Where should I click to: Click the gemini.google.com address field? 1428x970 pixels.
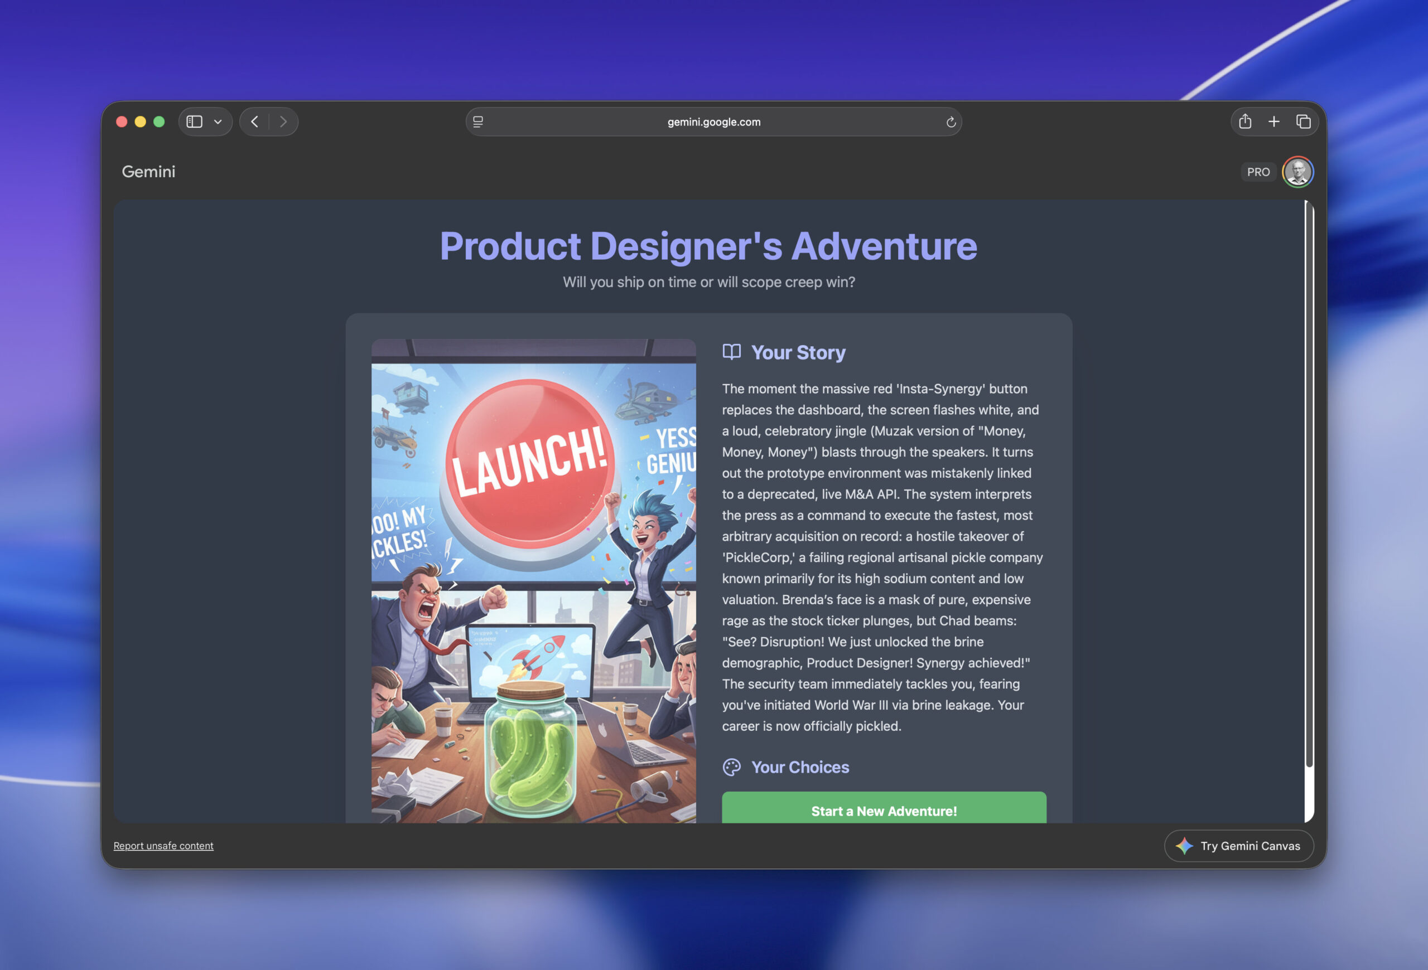click(x=713, y=122)
